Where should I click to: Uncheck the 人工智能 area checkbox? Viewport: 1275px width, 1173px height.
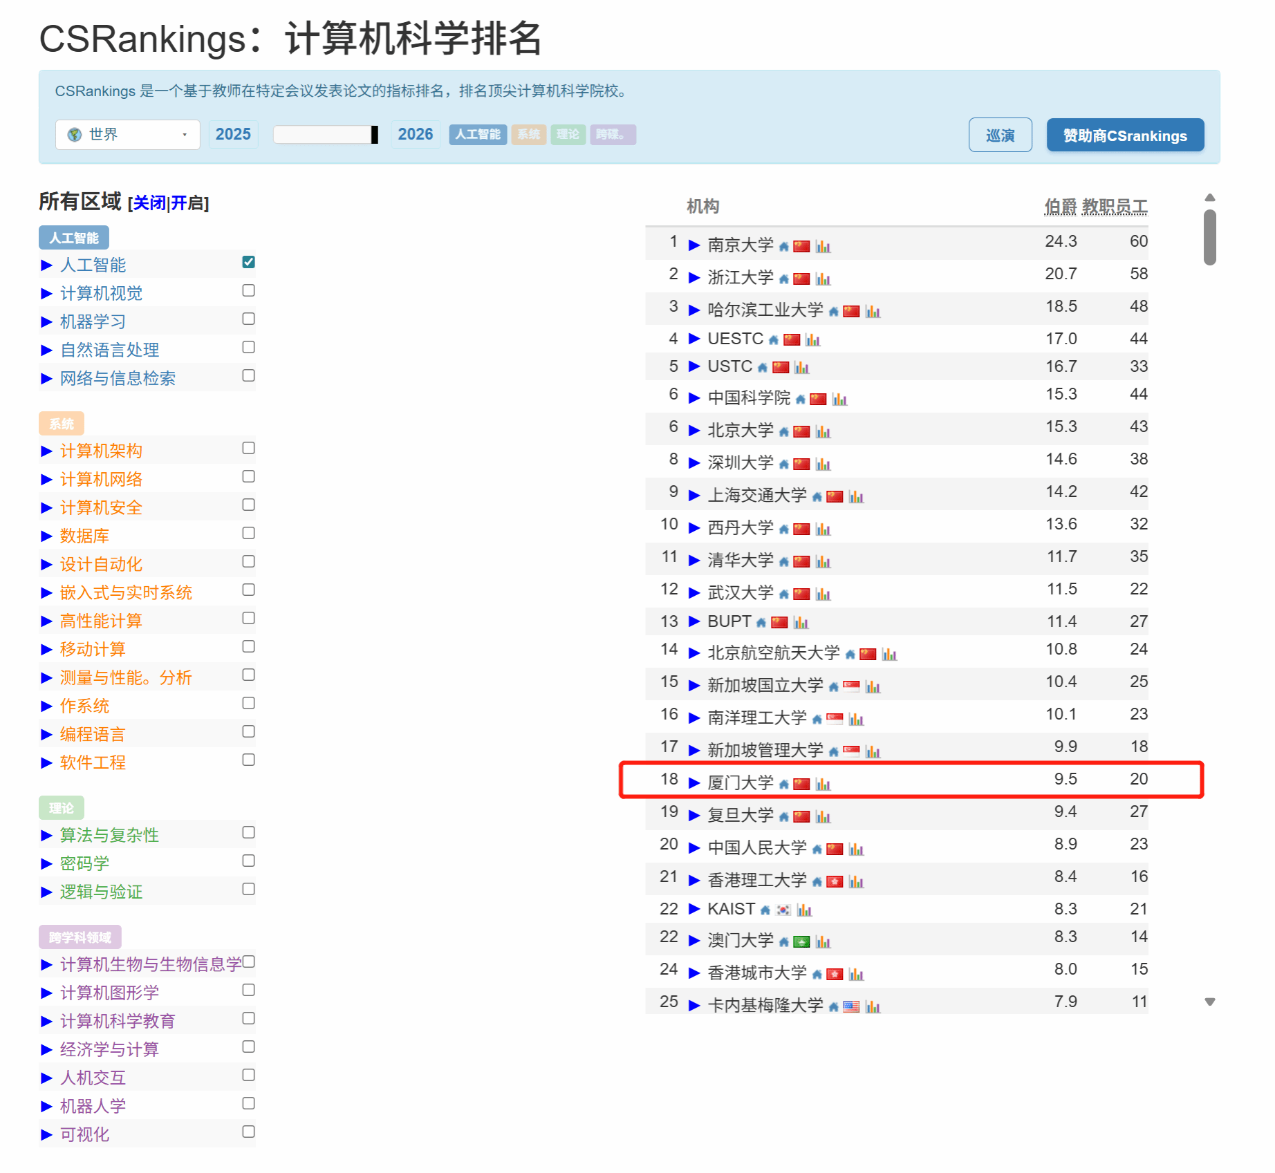(248, 262)
